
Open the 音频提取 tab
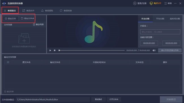(47, 10)
